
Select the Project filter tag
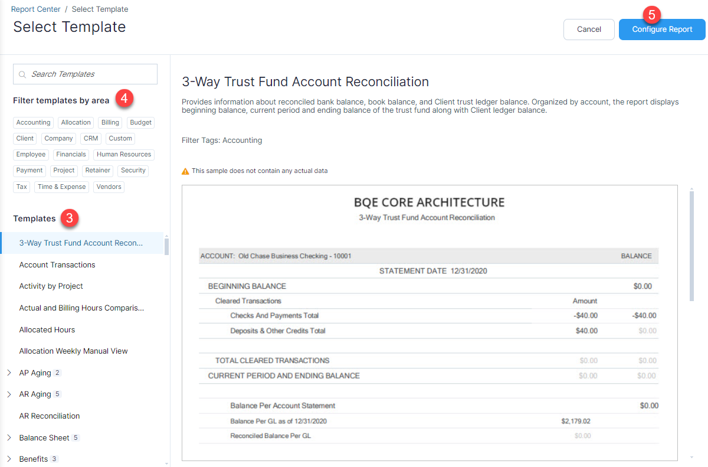pos(64,171)
